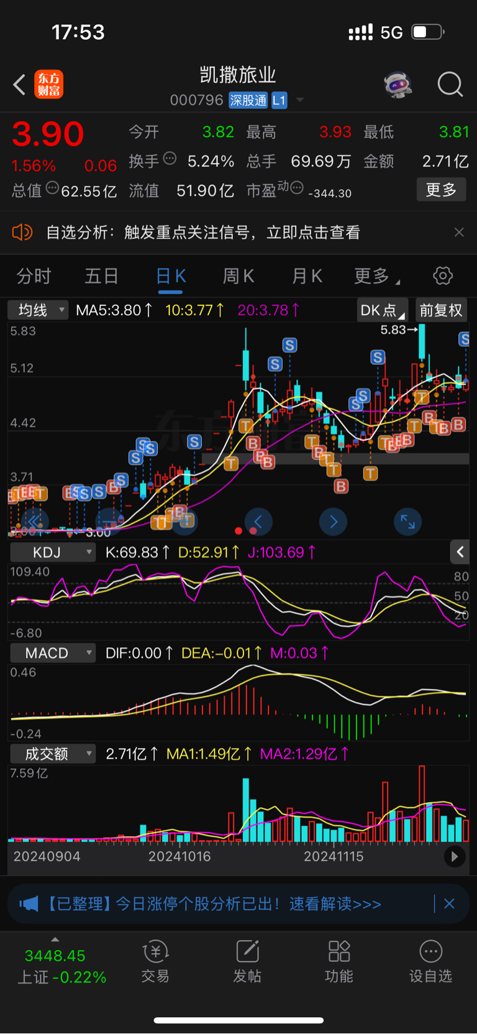This screenshot has width=477, height=1034.
Task: Switch to 月K tab
Action: pyautogui.click(x=307, y=276)
